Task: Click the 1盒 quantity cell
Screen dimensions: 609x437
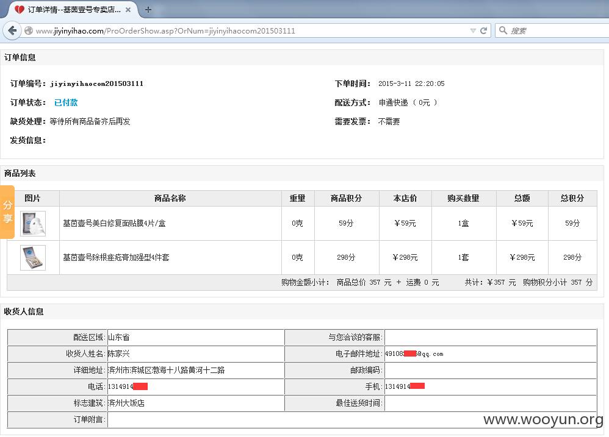Action: click(463, 223)
